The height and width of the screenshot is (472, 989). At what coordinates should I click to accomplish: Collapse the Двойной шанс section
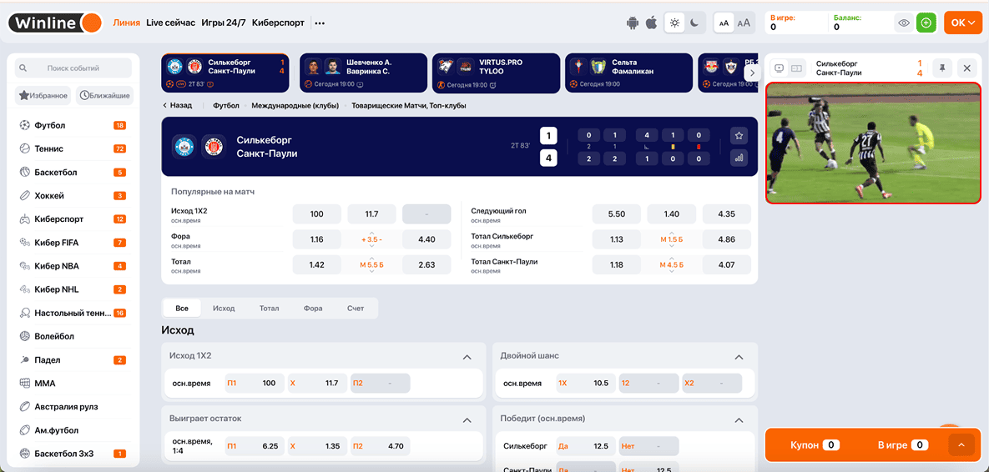tap(738, 357)
